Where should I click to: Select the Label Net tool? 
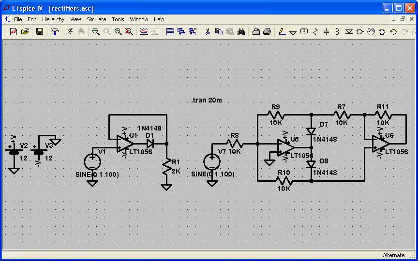(x=304, y=32)
